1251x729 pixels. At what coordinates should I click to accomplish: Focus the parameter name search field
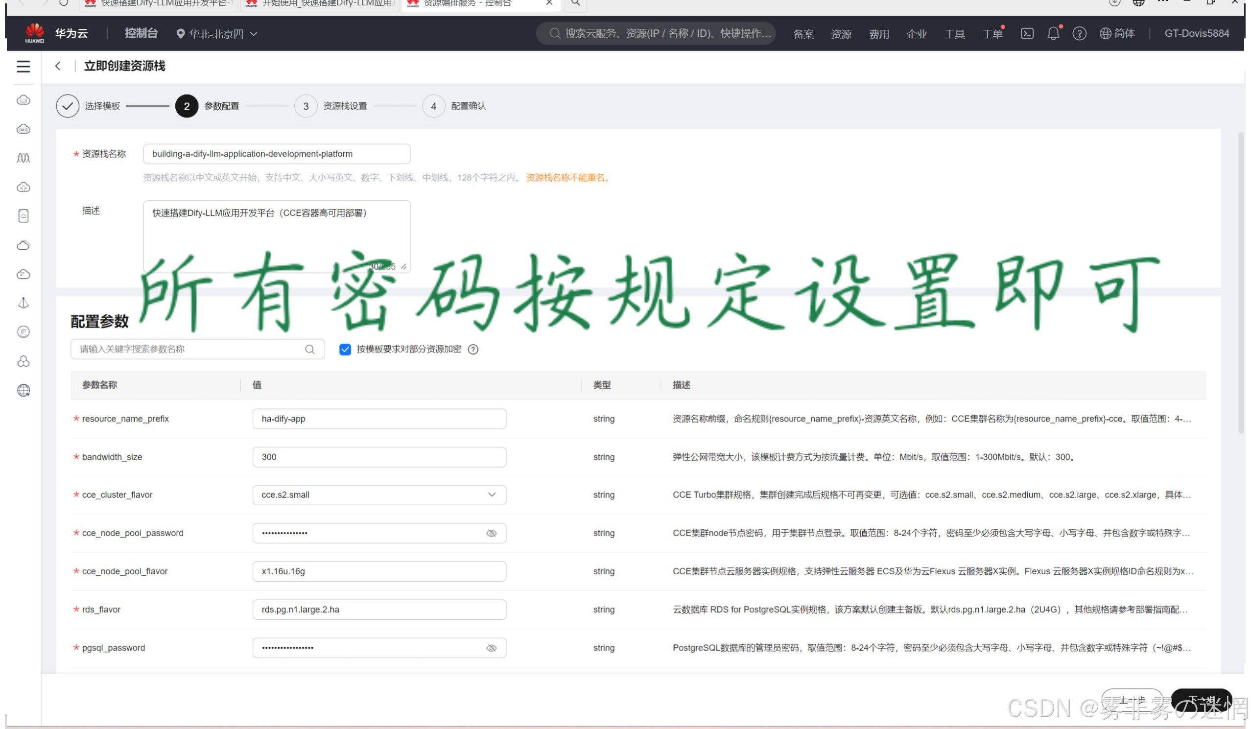click(198, 350)
